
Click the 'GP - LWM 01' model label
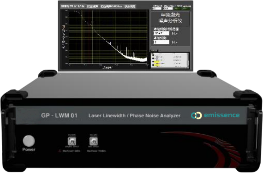[x=59, y=115]
